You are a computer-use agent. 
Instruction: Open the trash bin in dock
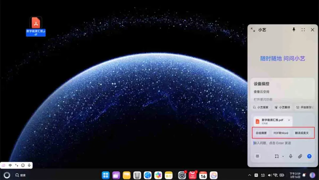tap(137, 175)
